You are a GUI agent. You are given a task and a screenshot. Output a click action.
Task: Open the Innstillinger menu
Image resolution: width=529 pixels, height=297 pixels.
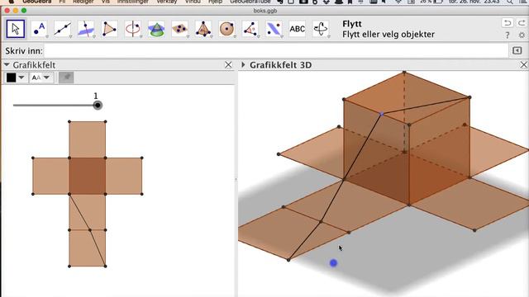[133, 2]
